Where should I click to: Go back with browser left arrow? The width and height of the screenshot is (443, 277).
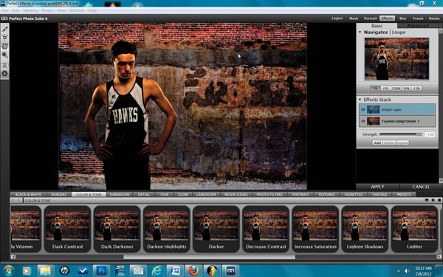point(13,200)
